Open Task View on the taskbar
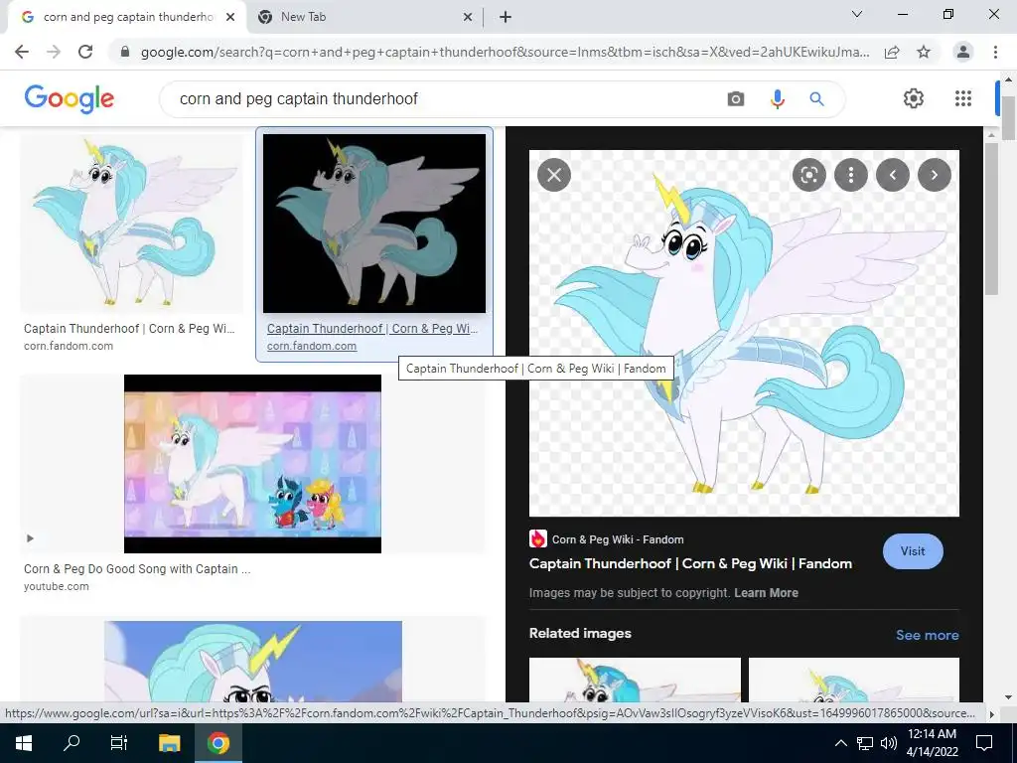Viewport: 1017px width, 763px height. point(119,743)
